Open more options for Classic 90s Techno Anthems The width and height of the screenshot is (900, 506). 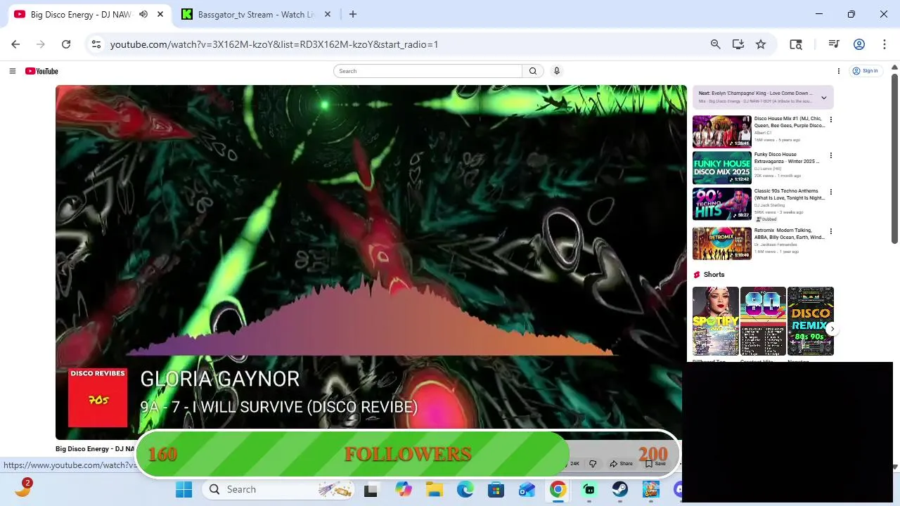tap(831, 192)
